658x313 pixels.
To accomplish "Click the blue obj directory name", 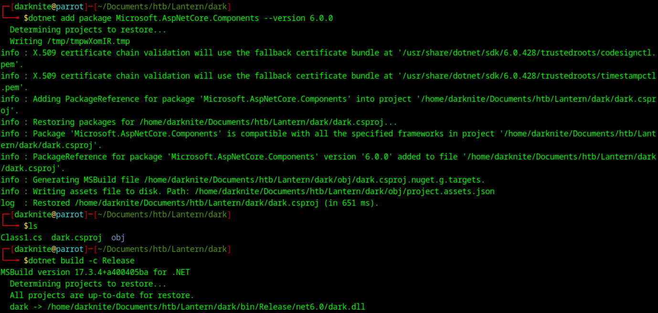I will [118, 237].
